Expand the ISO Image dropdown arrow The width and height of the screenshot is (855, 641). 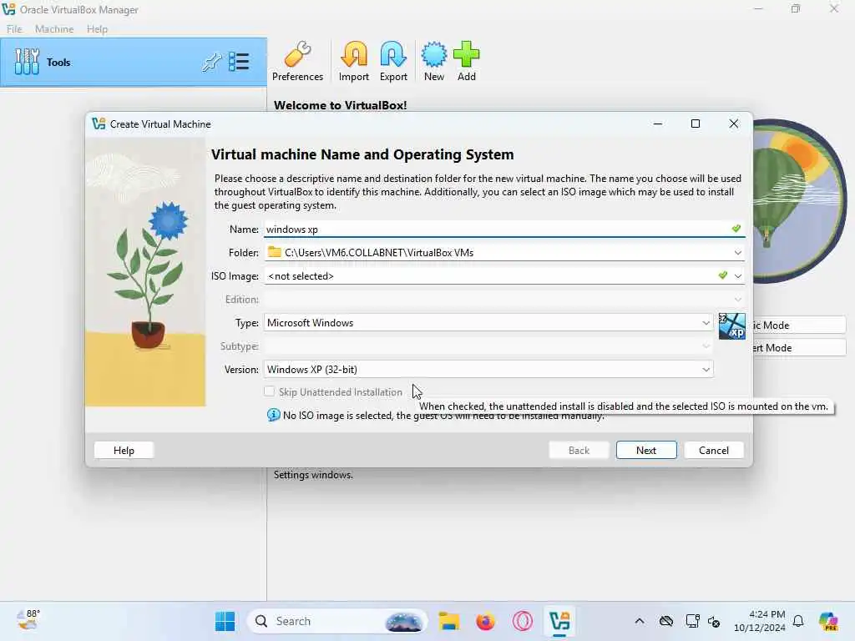click(x=738, y=275)
